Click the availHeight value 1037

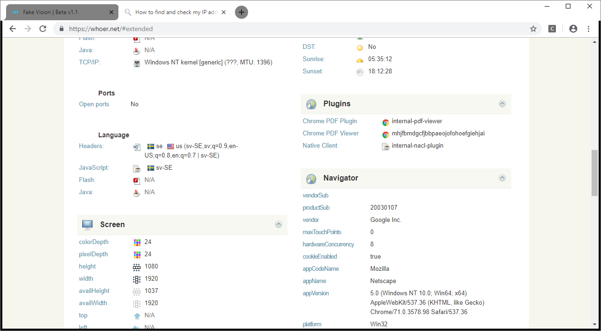click(151, 291)
